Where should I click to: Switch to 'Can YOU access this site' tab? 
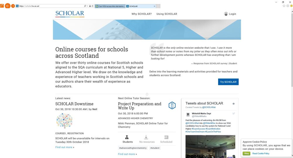(110, 6)
